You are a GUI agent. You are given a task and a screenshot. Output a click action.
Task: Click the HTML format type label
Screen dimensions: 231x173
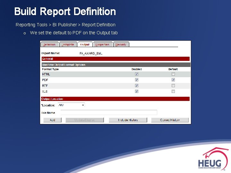point(46,74)
